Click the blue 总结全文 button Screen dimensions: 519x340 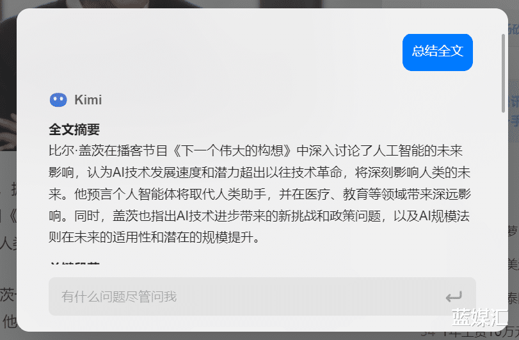point(437,53)
